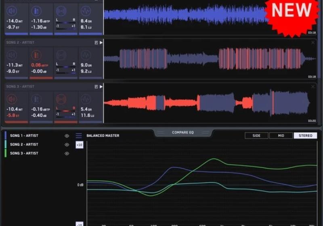
Task: Open the hamburger menu beside Balanced Master
Action: tap(79, 136)
